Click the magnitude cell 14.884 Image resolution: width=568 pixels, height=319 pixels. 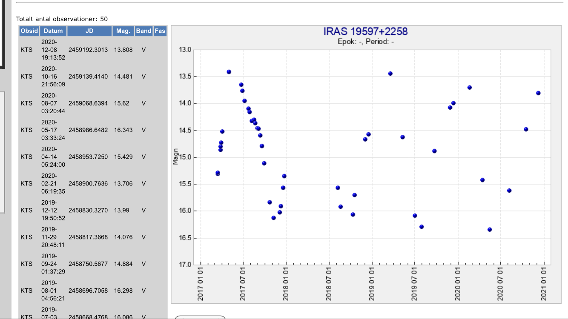[x=123, y=264]
